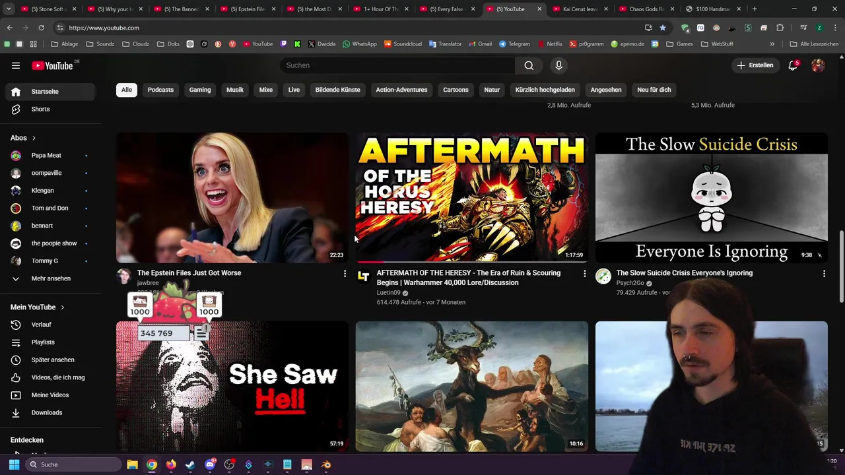Open Videos, die ich mag

(50, 377)
